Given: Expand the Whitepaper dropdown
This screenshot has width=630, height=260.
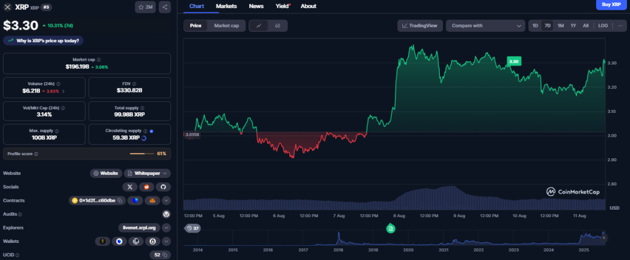Looking at the screenshot, I should (x=165, y=174).
